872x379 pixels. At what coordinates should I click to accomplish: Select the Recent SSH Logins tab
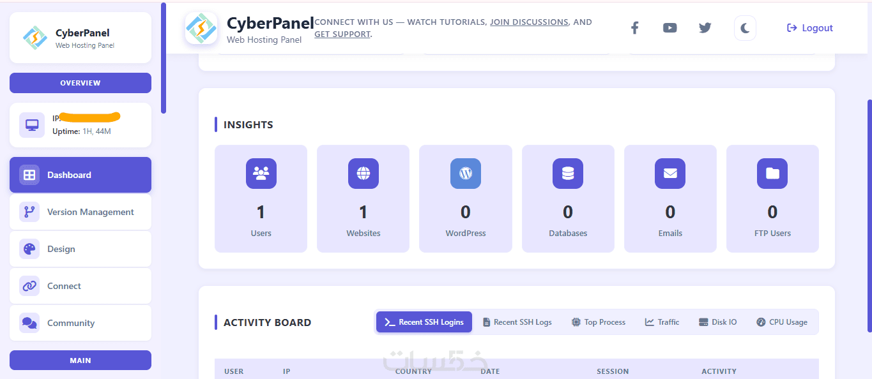[424, 322]
